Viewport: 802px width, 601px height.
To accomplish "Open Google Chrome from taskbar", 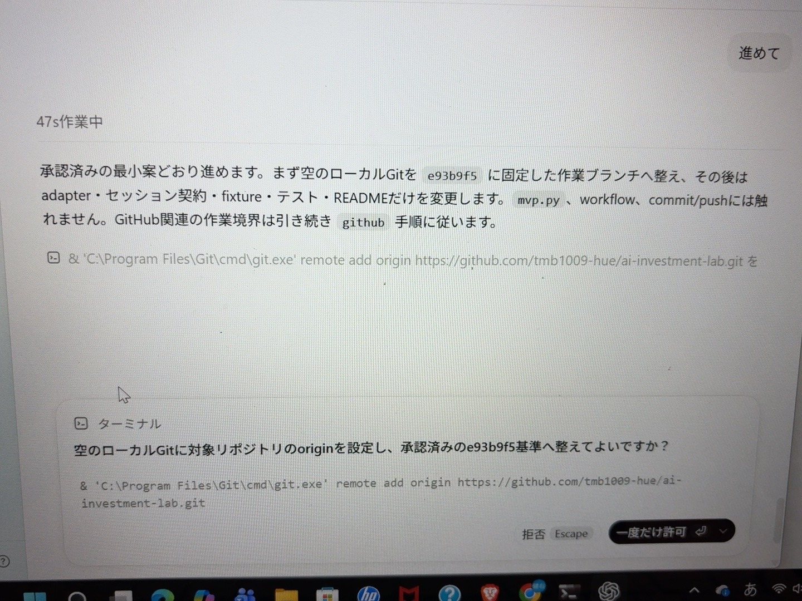I will [530, 591].
